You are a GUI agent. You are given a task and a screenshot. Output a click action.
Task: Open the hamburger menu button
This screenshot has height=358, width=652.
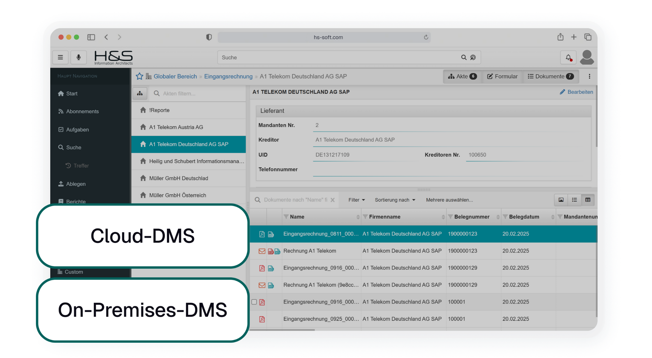click(x=60, y=57)
